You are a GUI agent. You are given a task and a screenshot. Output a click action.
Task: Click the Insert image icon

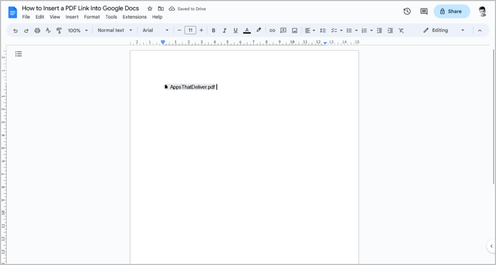[x=294, y=31]
